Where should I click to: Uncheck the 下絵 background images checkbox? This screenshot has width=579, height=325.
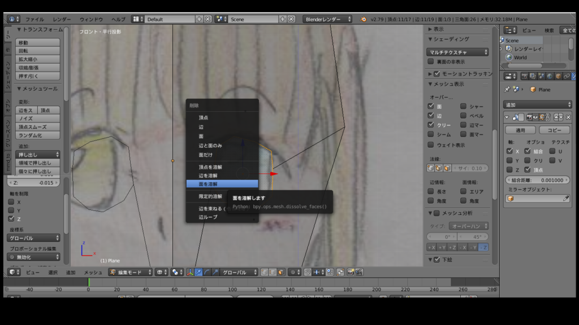pos(436,260)
